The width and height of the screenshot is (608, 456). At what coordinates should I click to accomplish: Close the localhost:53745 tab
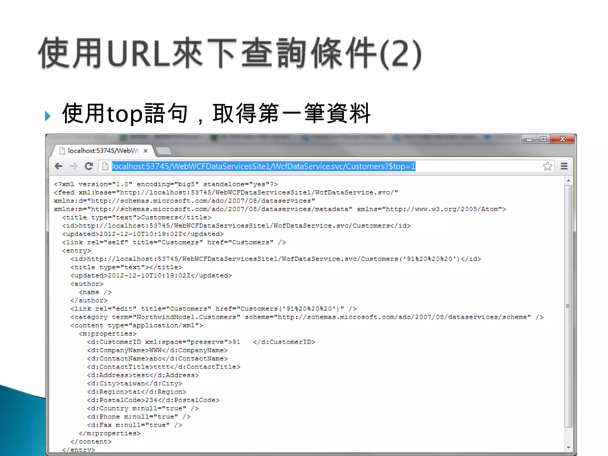click(145, 151)
